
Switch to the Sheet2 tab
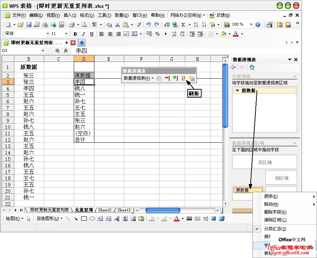click(105, 210)
